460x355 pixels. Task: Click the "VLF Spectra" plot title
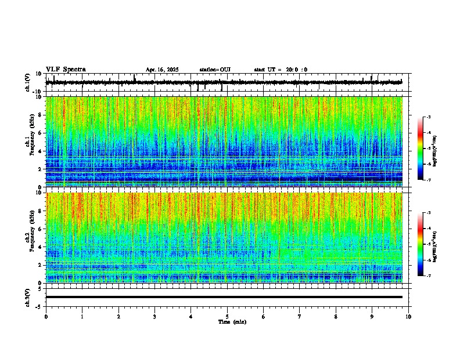66,70
